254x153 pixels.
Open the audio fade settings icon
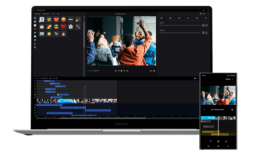click(188, 18)
